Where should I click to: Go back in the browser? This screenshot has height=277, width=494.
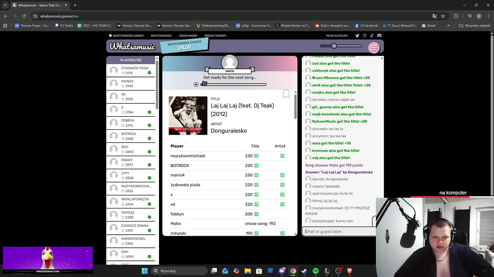5,16
